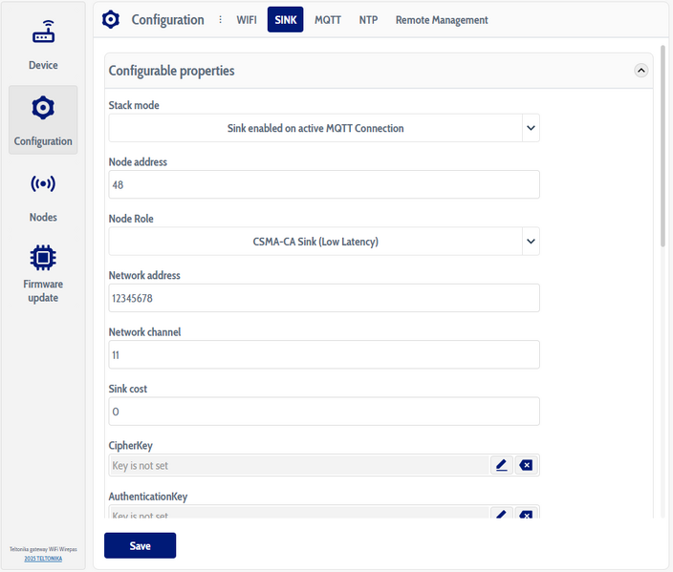Open the Device section in sidebar
Image resolution: width=673 pixels, height=572 pixels.
point(43,46)
